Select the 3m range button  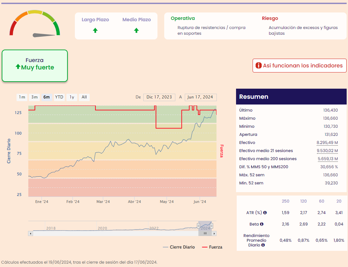pyautogui.click(x=34, y=97)
